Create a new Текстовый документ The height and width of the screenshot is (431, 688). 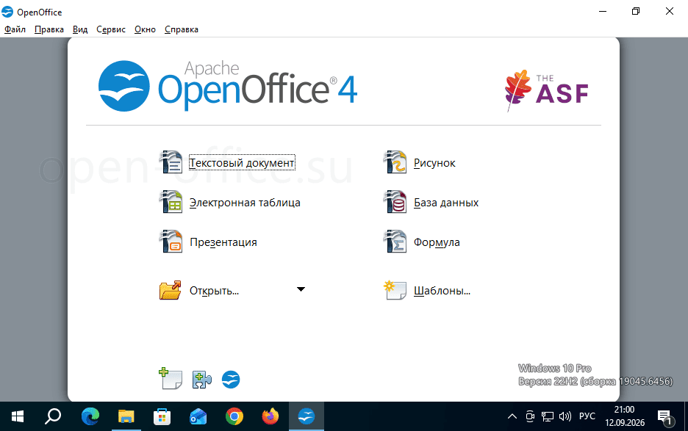tap(242, 163)
